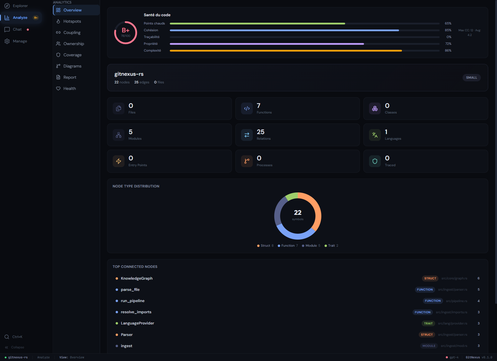497x361 pixels.
Task: Click the Entry Points lightning icon
Action: pos(119,161)
